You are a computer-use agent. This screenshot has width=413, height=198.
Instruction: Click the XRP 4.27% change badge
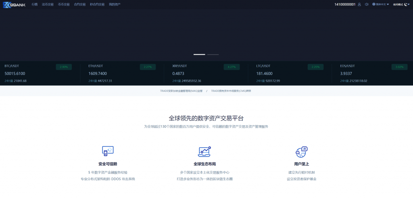(x=232, y=67)
